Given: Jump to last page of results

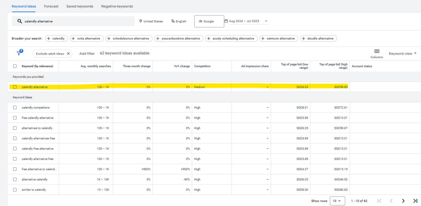Looking at the screenshot, I should point(415,201).
